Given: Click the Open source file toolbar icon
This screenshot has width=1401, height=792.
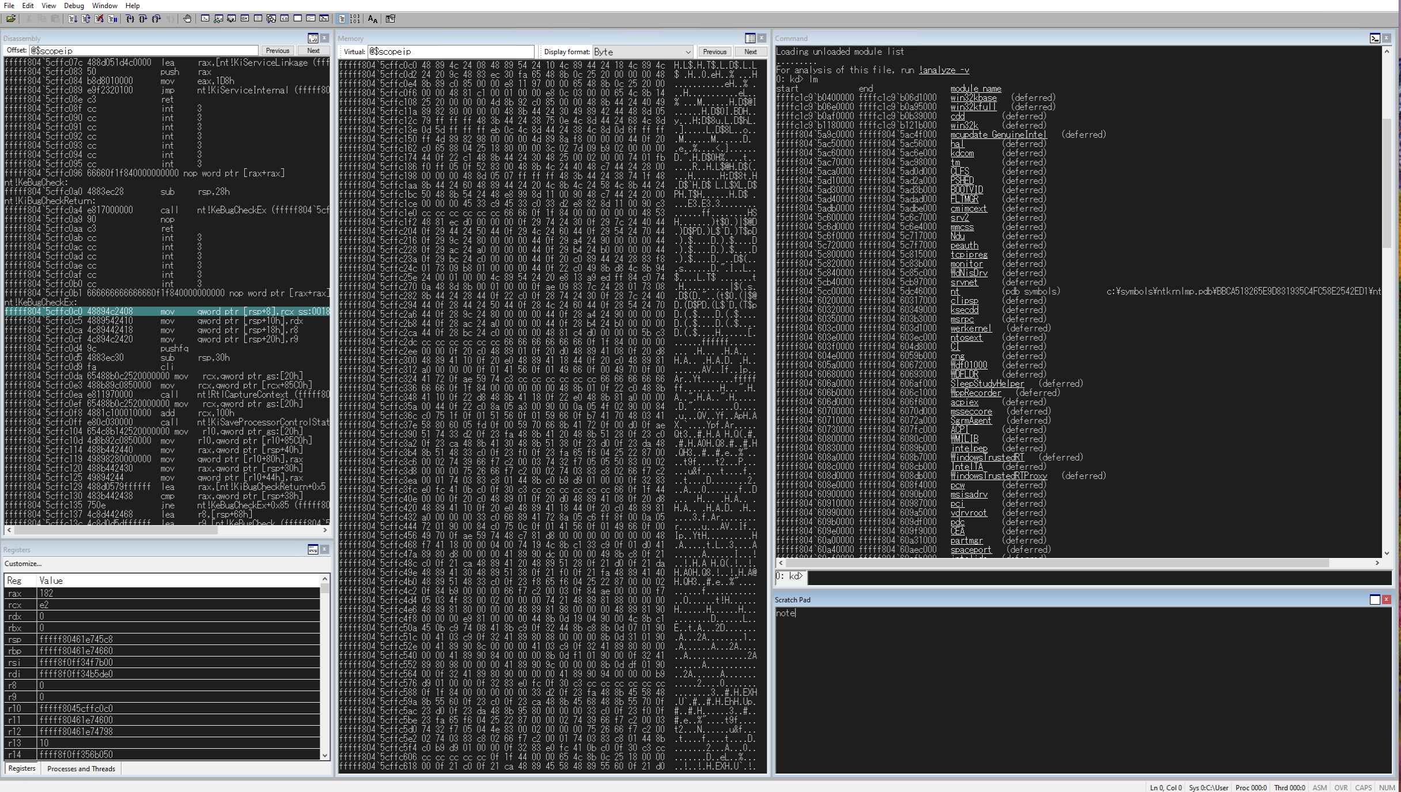Looking at the screenshot, I should (x=11, y=19).
